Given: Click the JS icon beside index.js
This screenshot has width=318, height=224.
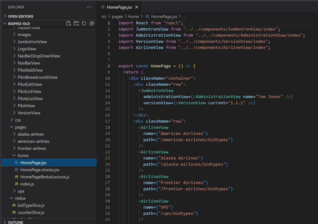Looking at the screenshot, I should coord(16,184).
